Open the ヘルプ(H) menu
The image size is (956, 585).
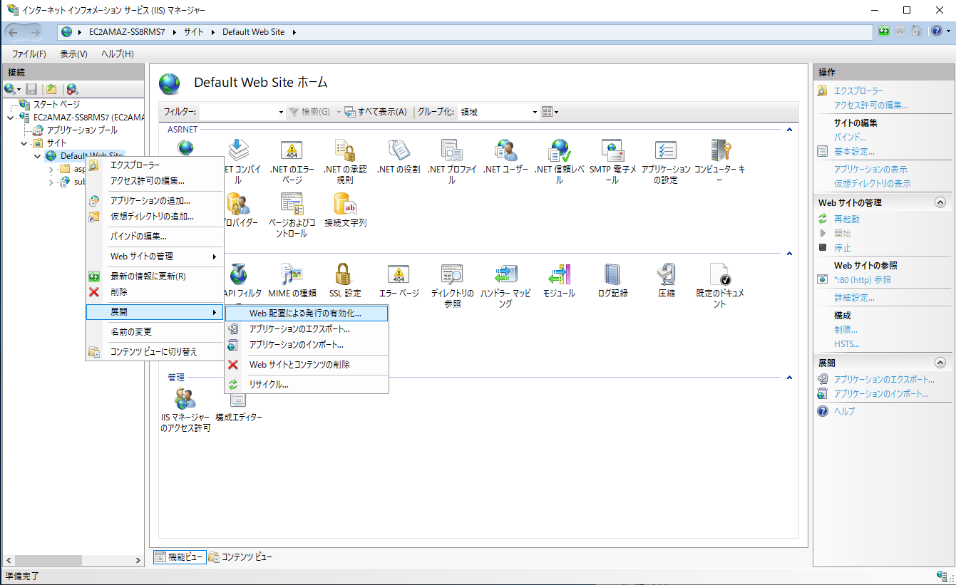[117, 54]
